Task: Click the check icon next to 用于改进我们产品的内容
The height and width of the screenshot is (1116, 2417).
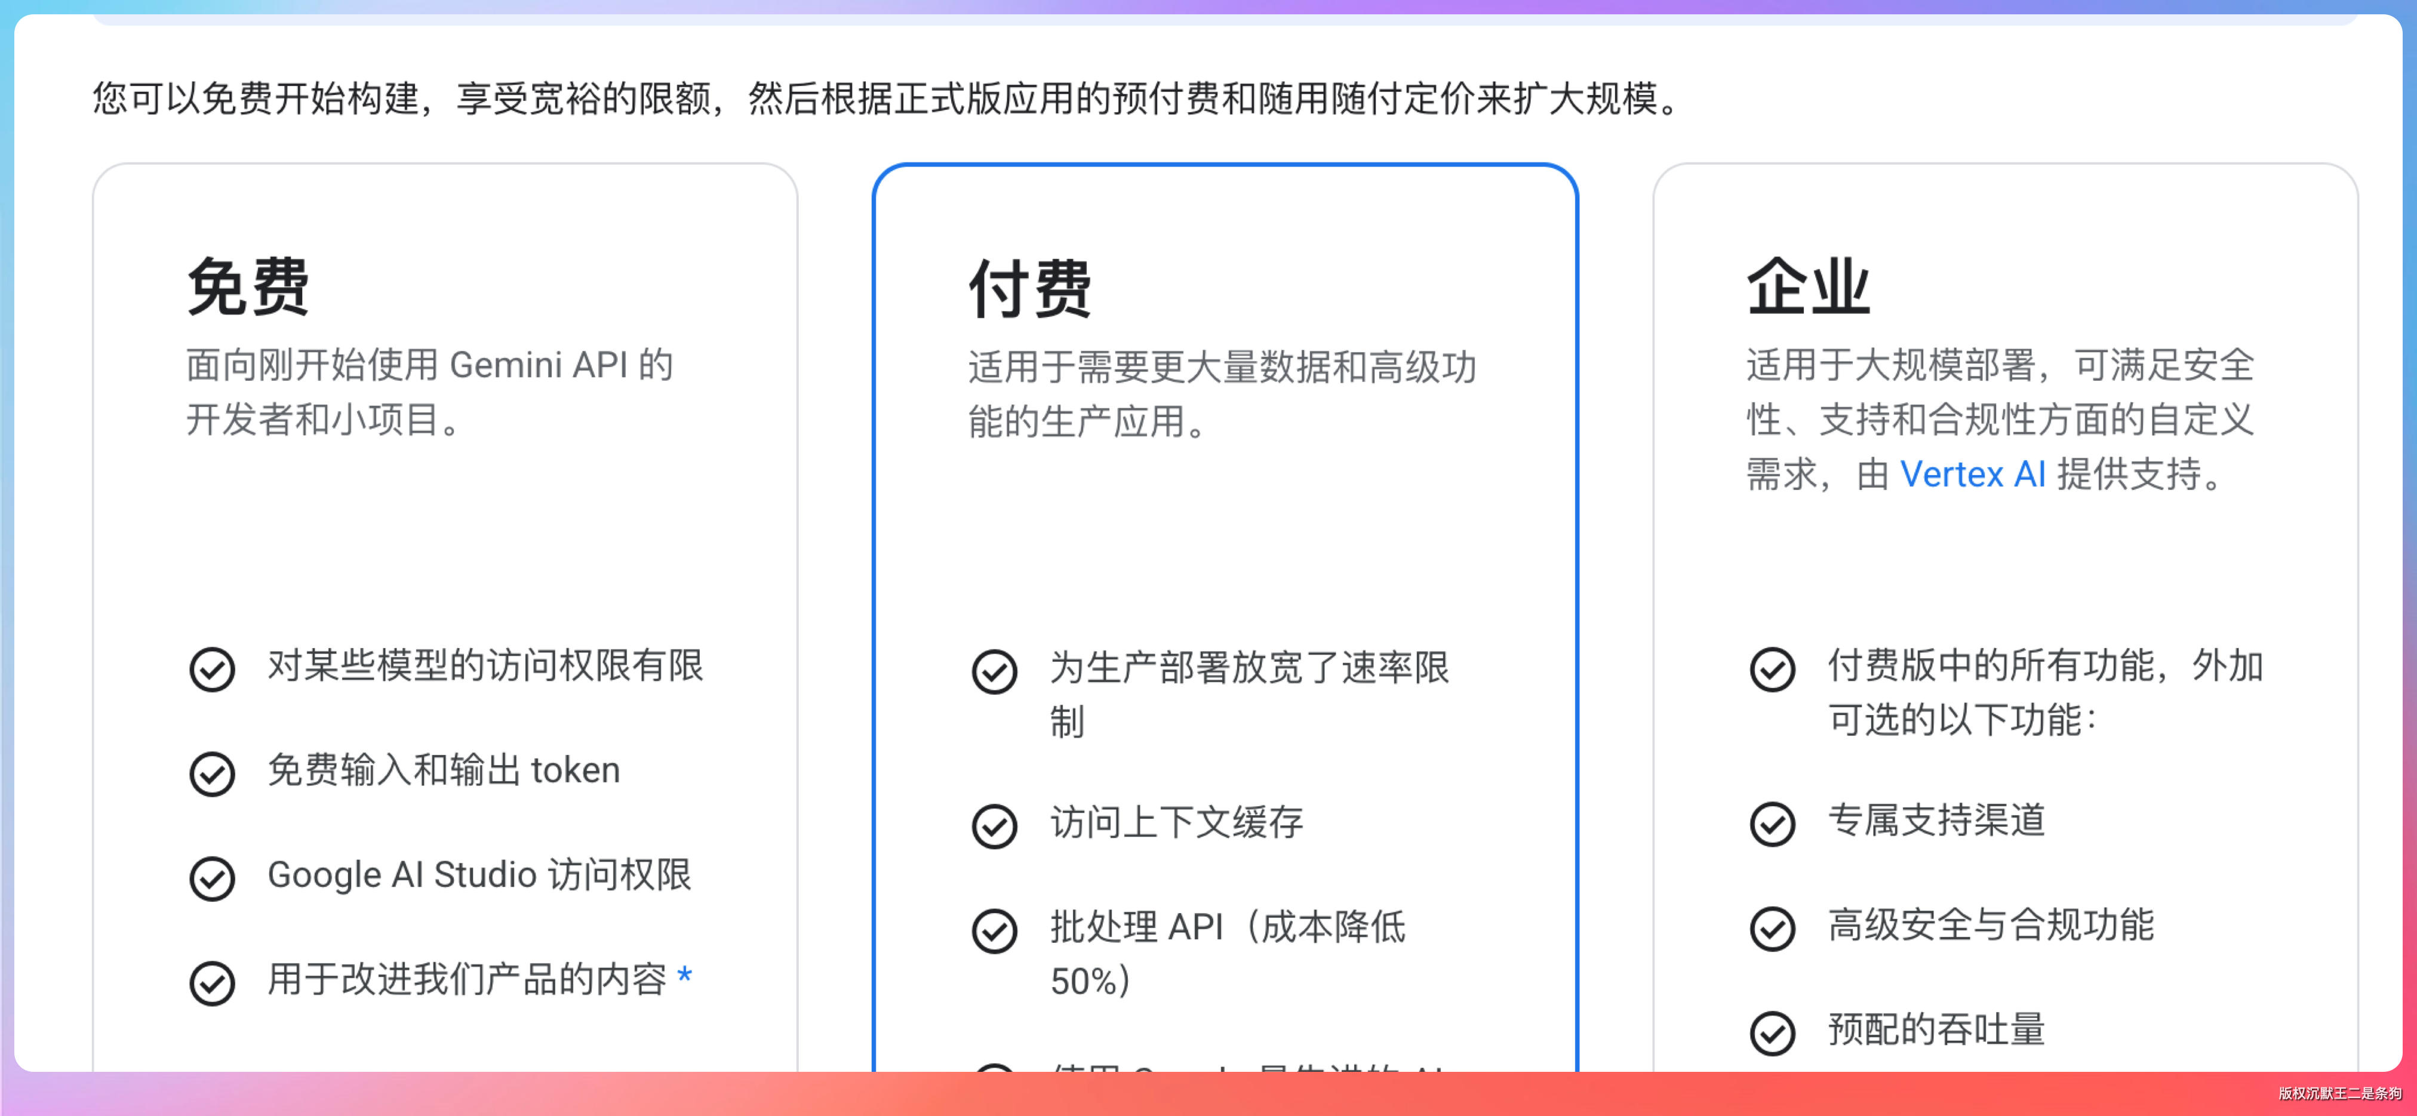Action: point(212,983)
